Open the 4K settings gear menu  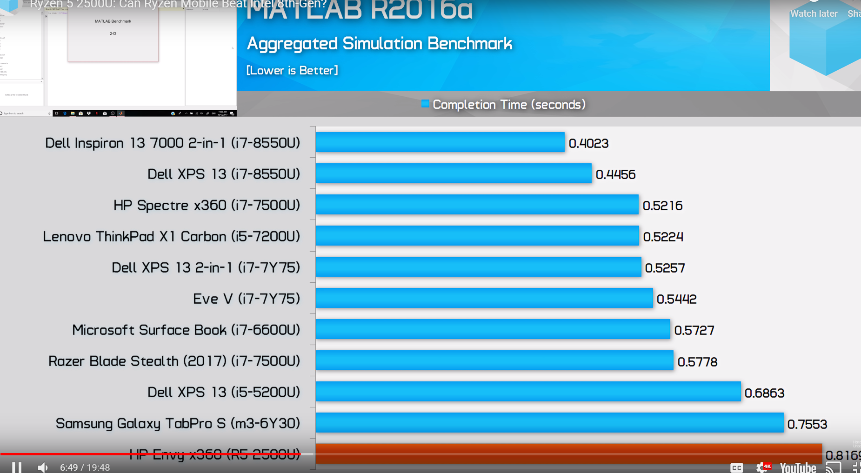point(763,467)
